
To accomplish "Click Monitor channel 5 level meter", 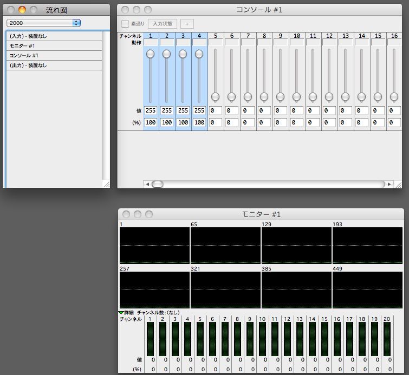I will (x=200, y=339).
